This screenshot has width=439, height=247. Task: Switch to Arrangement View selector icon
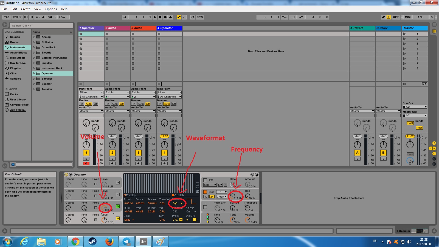[x=434, y=25]
